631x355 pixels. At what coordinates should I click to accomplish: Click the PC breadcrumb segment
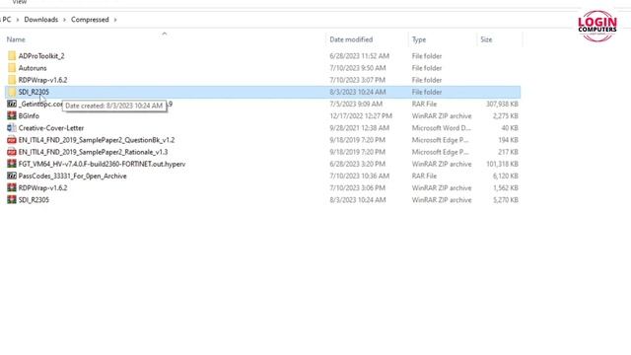(x=7, y=20)
